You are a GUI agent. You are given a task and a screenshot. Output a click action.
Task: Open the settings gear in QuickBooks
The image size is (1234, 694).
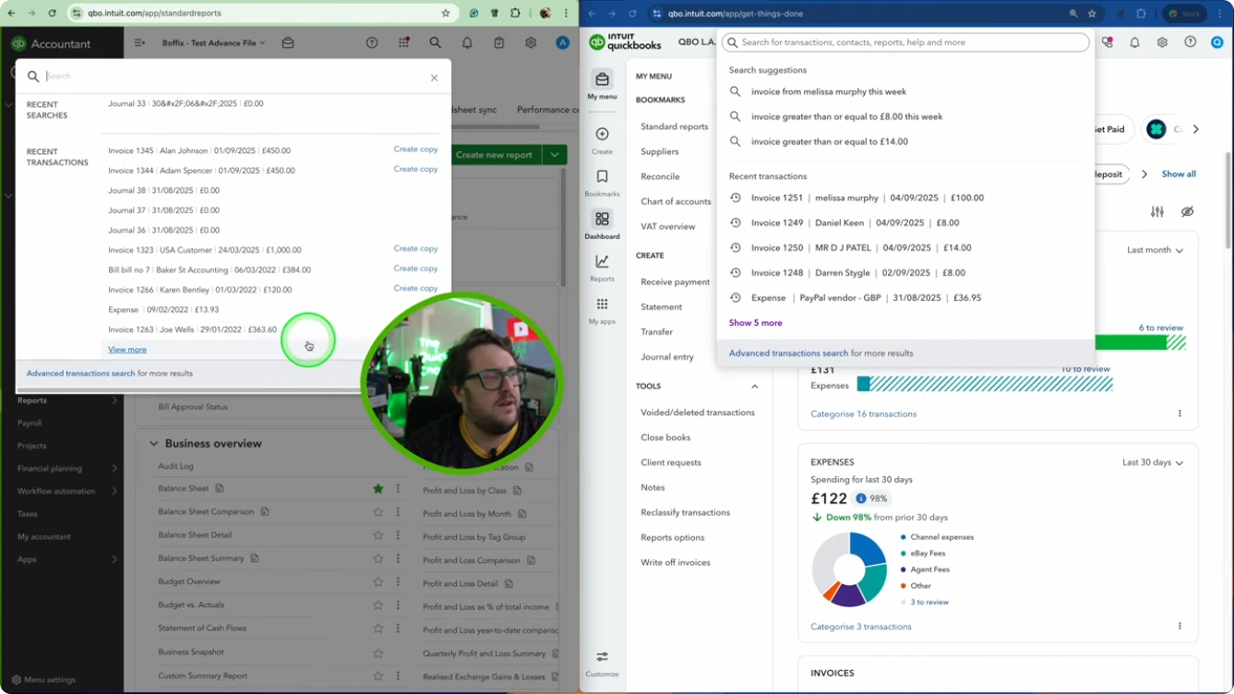click(x=1162, y=42)
